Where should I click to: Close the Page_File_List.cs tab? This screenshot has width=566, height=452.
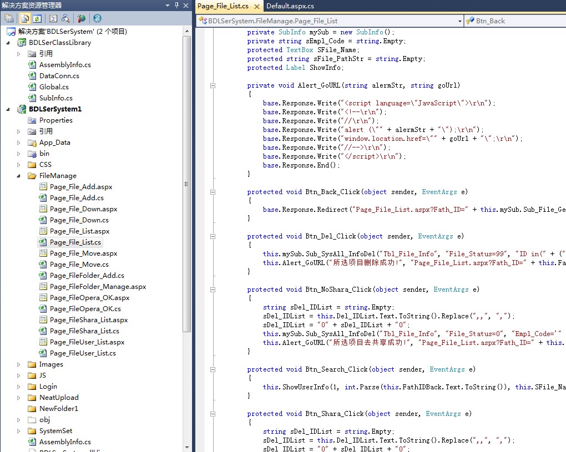click(257, 7)
